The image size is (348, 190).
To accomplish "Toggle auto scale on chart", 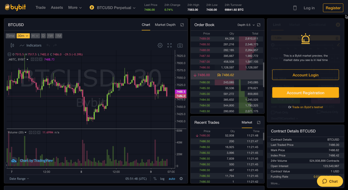I will pos(172,178).
